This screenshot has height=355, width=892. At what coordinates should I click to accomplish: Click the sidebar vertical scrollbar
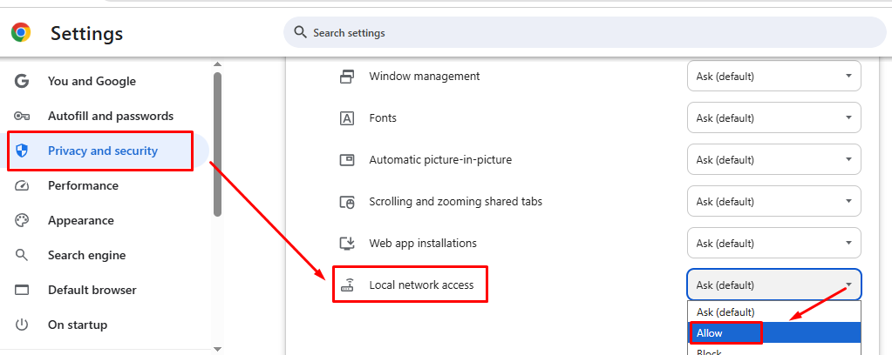(217, 144)
